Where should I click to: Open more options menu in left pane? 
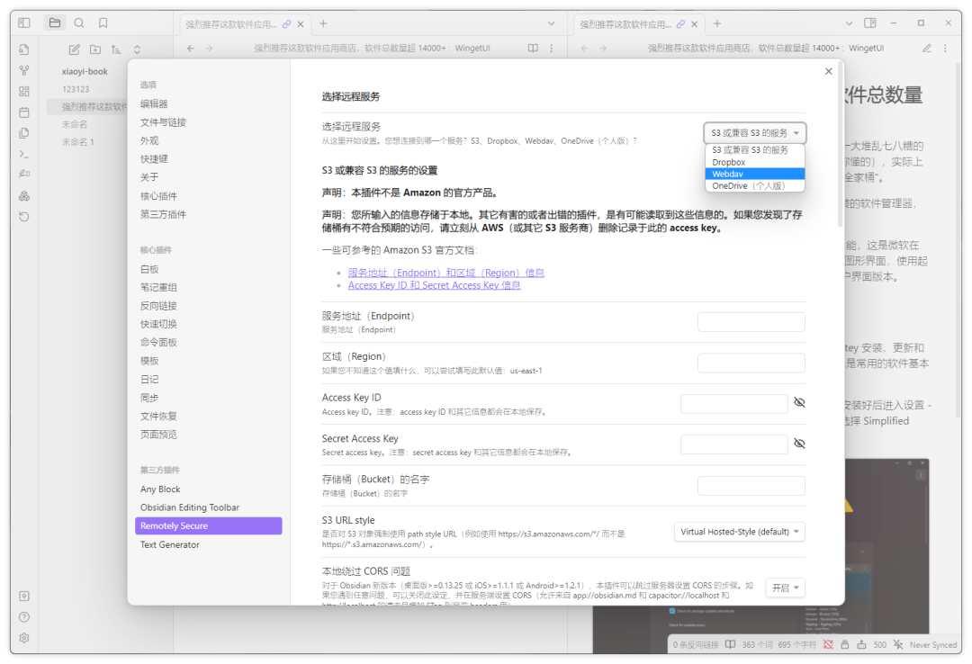[551, 48]
